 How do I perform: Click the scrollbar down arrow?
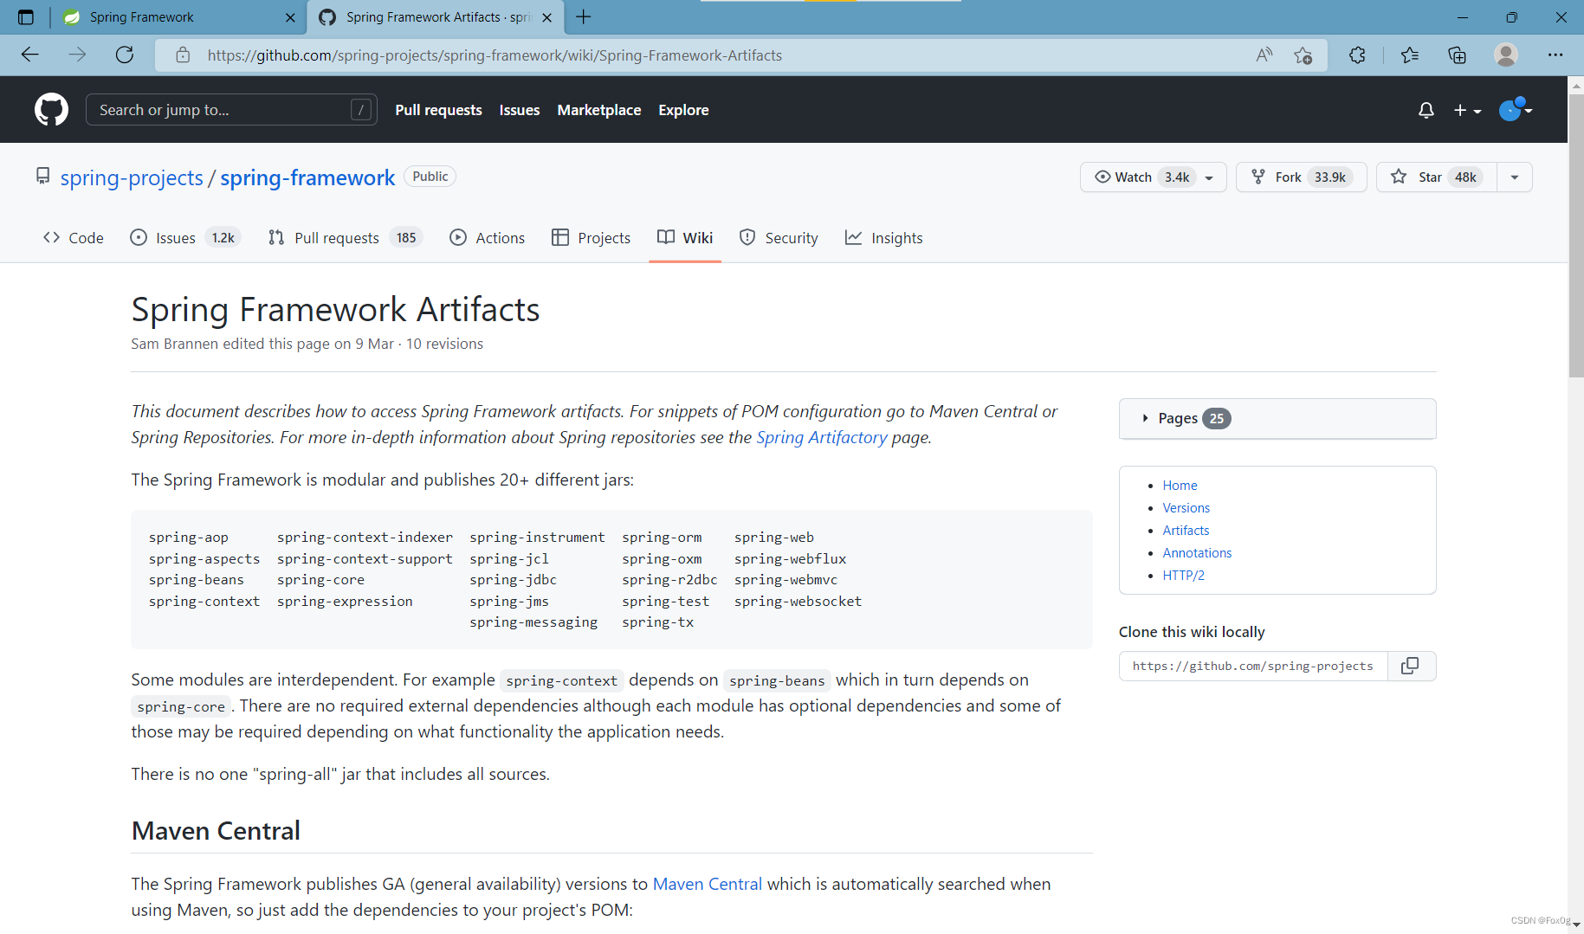pyautogui.click(x=1576, y=924)
